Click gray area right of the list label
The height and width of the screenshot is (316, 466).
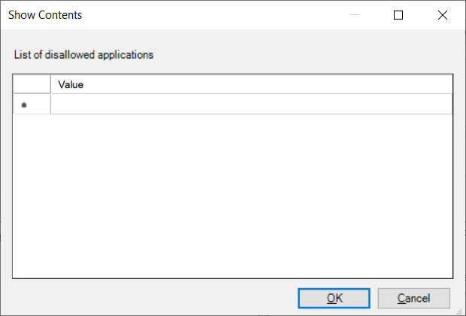pos(316,54)
